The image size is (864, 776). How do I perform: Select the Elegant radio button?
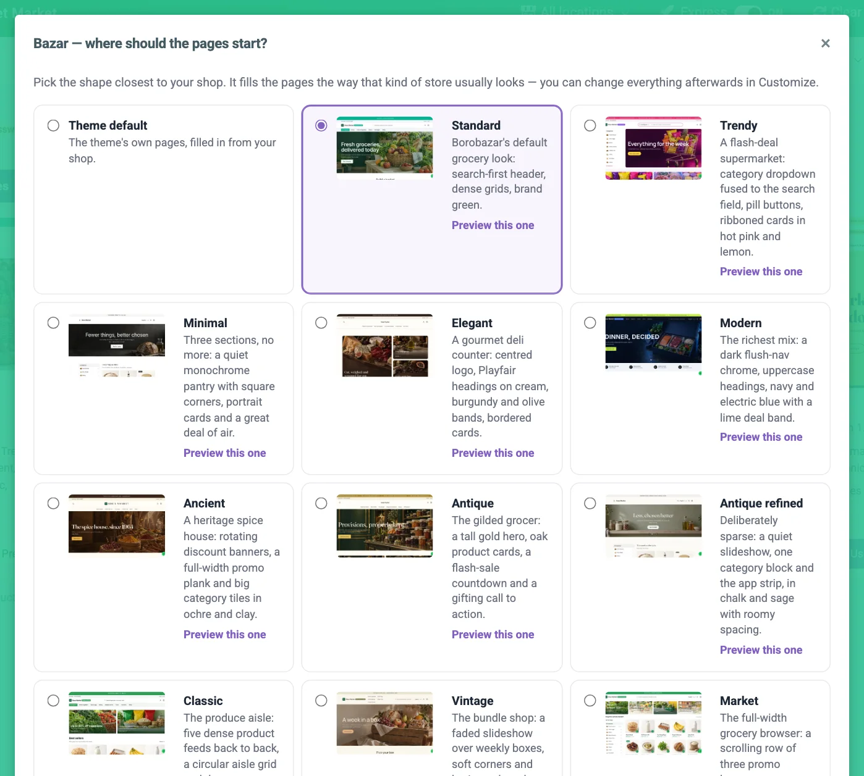(321, 323)
